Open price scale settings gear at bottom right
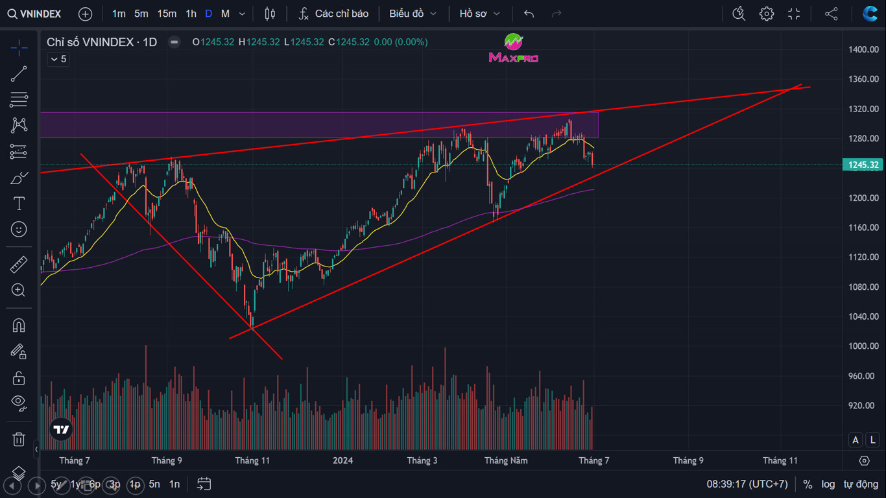Image resolution: width=886 pixels, height=498 pixels. pyautogui.click(x=864, y=460)
